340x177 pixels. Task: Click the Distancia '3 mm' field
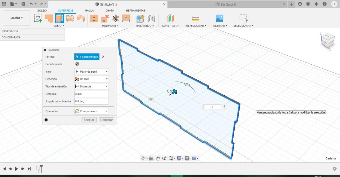(x=92, y=94)
